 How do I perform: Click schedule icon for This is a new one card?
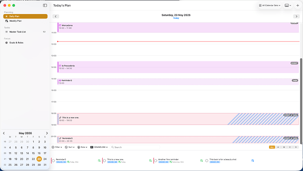pyautogui.click(x=150, y=160)
